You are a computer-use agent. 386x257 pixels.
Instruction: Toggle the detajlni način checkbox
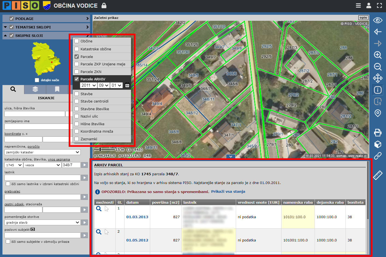pos(37,80)
